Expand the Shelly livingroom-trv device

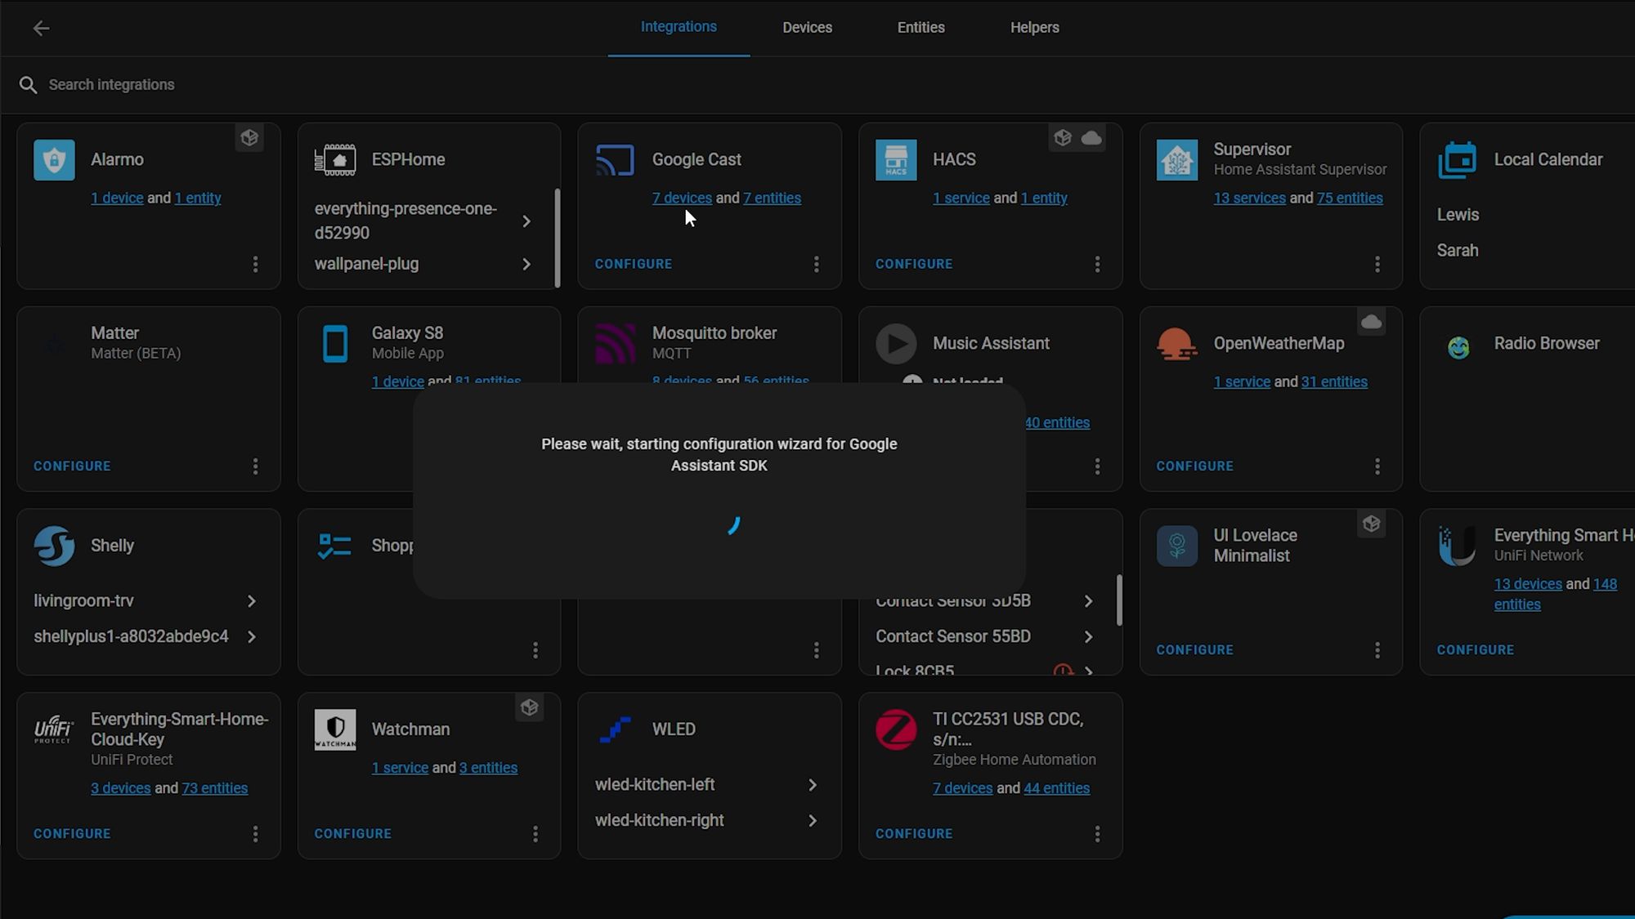pos(252,600)
